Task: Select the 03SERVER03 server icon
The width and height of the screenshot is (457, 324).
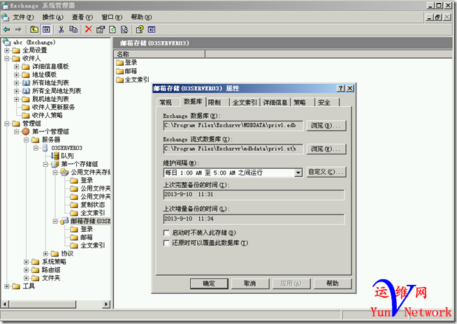Action: click(x=45, y=148)
